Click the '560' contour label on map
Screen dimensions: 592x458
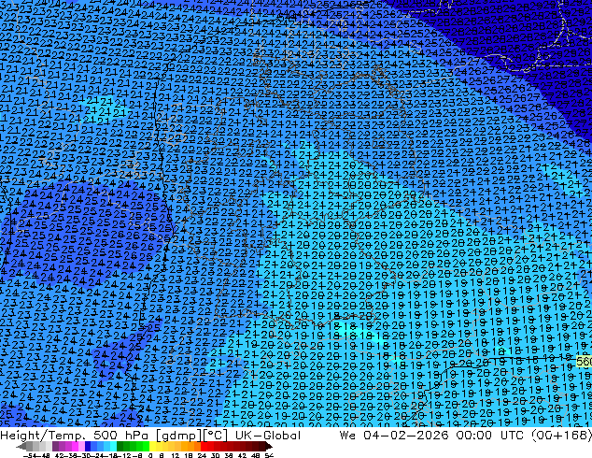click(585, 362)
